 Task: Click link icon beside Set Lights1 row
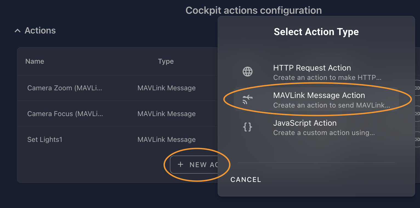point(417,139)
